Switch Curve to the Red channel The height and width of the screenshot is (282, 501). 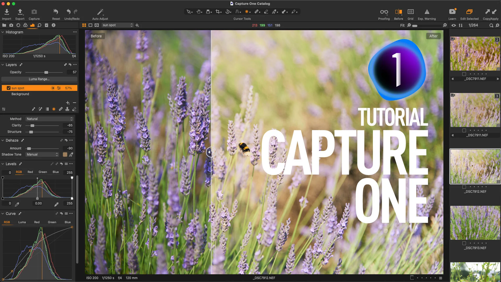37,222
